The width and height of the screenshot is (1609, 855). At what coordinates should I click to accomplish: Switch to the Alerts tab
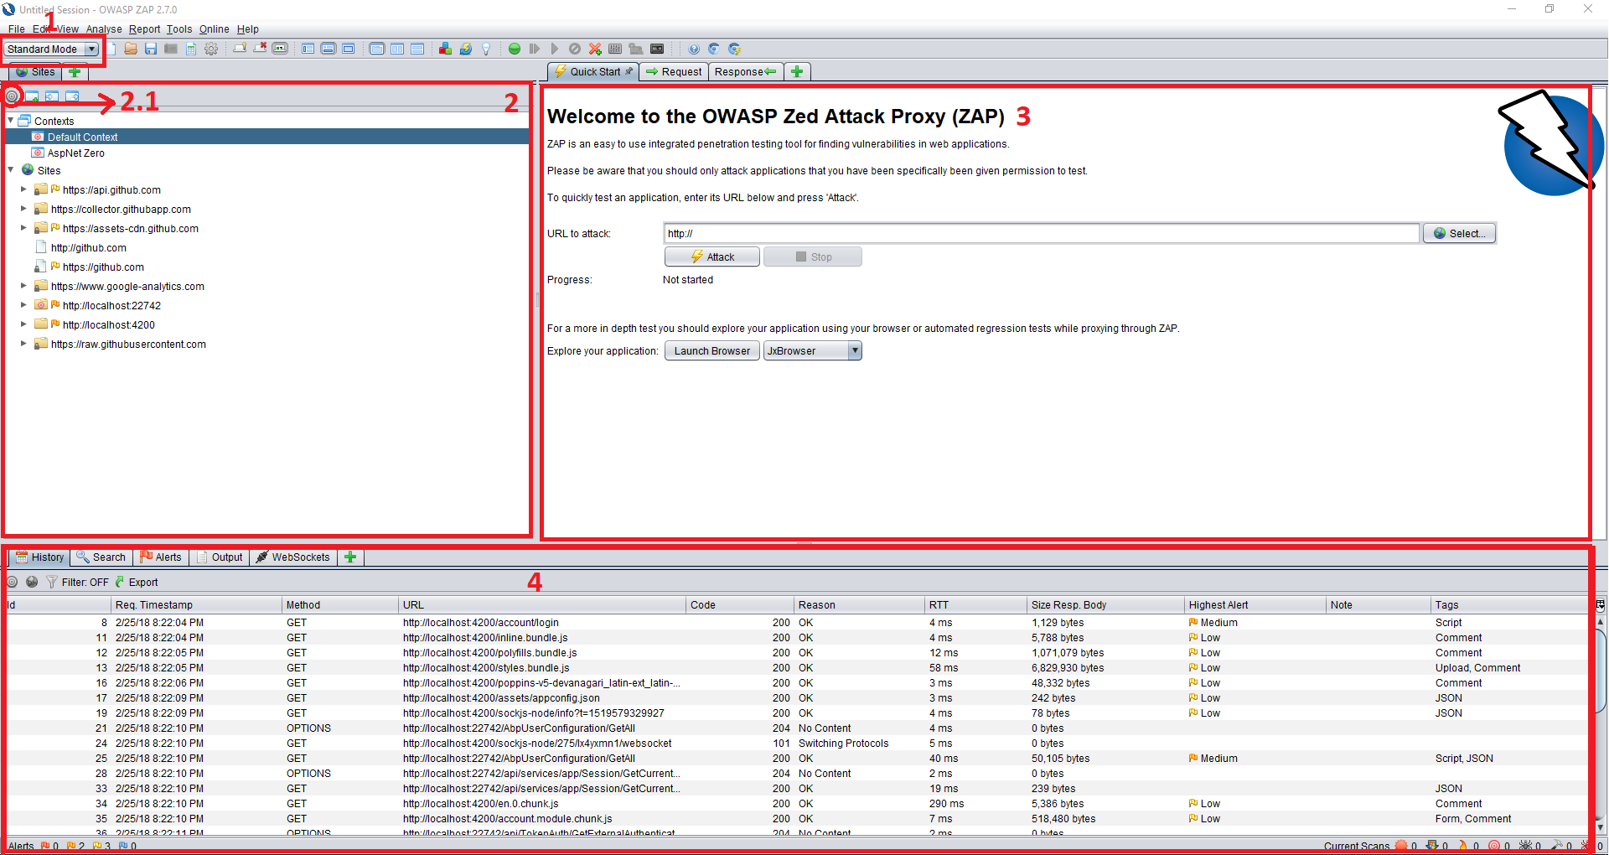point(160,557)
